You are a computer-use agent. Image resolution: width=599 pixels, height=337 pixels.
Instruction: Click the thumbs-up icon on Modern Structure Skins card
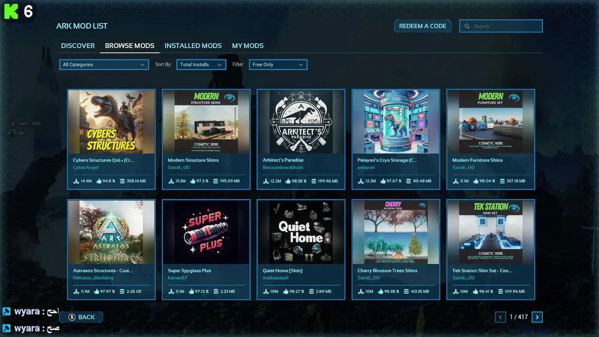193,181
